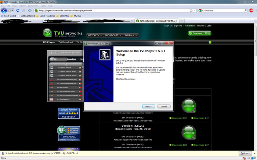Expand the WATCH TV dropdown menu
Image resolution: width=257 pixels, height=160 pixels.
(94, 35)
